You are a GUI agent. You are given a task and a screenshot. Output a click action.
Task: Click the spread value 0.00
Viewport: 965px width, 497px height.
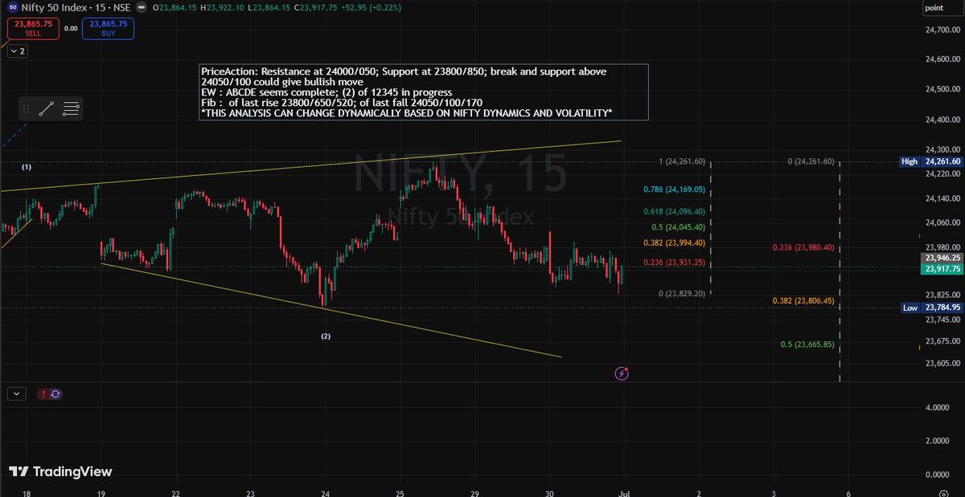point(70,28)
